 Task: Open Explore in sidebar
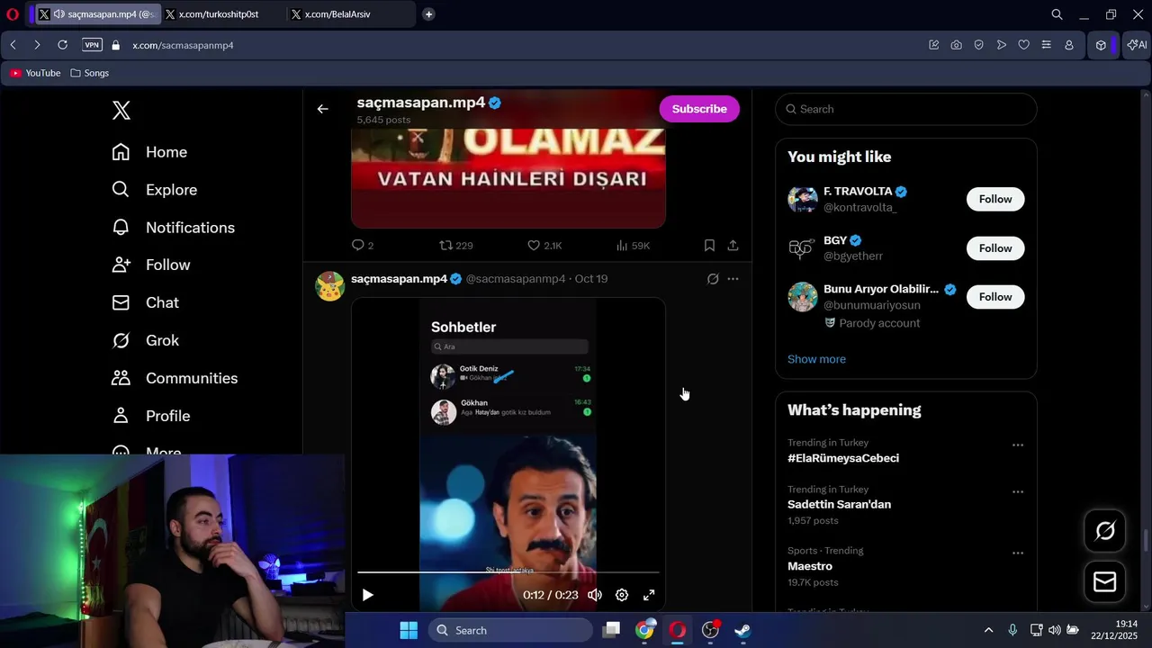[154, 190]
